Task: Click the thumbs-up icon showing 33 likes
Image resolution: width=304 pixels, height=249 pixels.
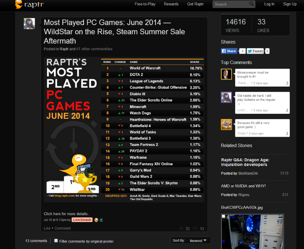Action: (x=181, y=228)
